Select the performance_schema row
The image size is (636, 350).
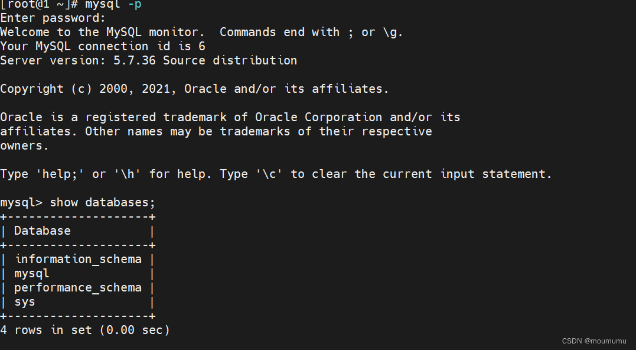tap(78, 287)
